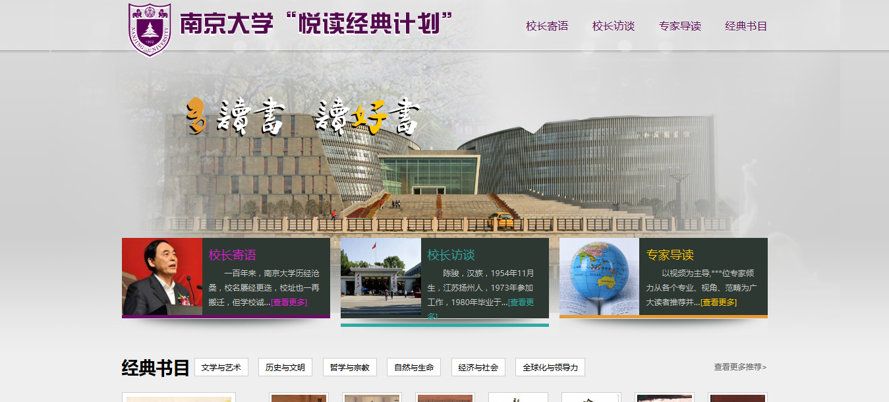Image resolution: width=889 pixels, height=402 pixels.
Task: Click the globe on book thumbnail
Action: [599, 276]
